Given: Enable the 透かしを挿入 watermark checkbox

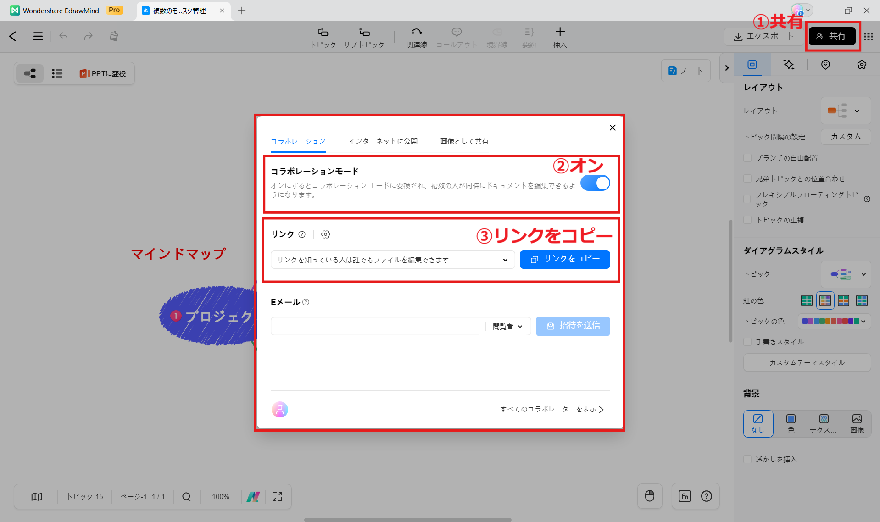Looking at the screenshot, I should (747, 459).
